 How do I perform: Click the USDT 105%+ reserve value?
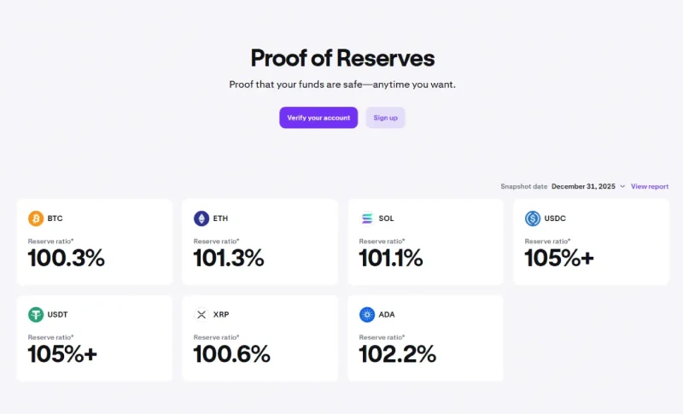coord(62,353)
